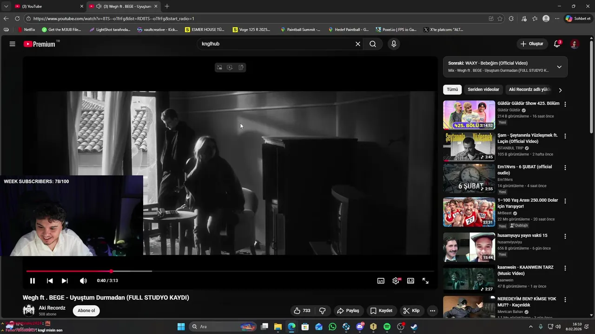Screen dimensions: 595x334
Task: Open Şam Şeytanınla Yüzleşmek video title
Action: 528,138
